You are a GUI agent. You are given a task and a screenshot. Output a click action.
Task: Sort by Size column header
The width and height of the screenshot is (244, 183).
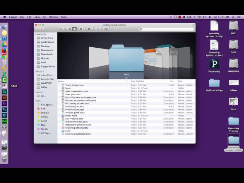[x=172, y=81]
